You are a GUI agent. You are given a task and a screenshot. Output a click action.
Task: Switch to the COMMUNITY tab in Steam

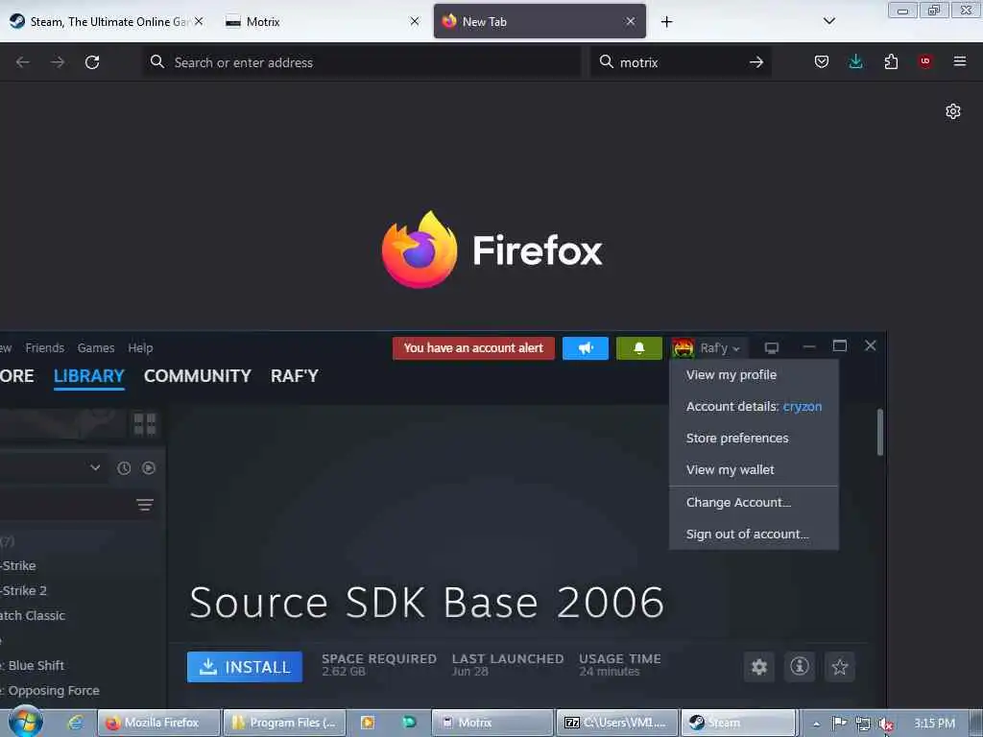(198, 376)
